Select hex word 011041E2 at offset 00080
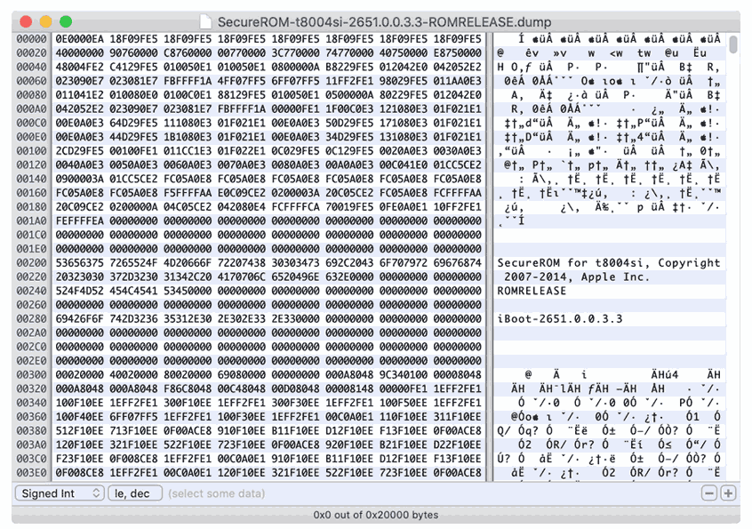This screenshot has height=529, width=752. (x=80, y=95)
